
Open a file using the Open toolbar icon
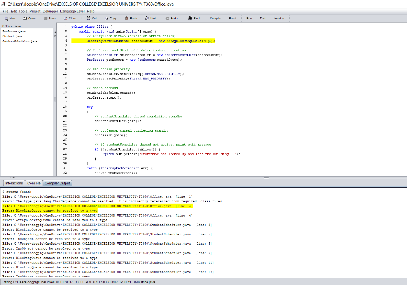(29, 18)
